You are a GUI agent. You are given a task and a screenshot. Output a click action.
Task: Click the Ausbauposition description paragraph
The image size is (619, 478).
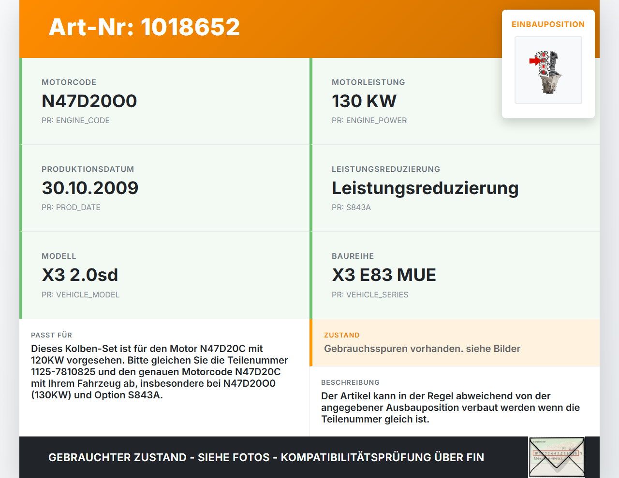[x=451, y=408]
